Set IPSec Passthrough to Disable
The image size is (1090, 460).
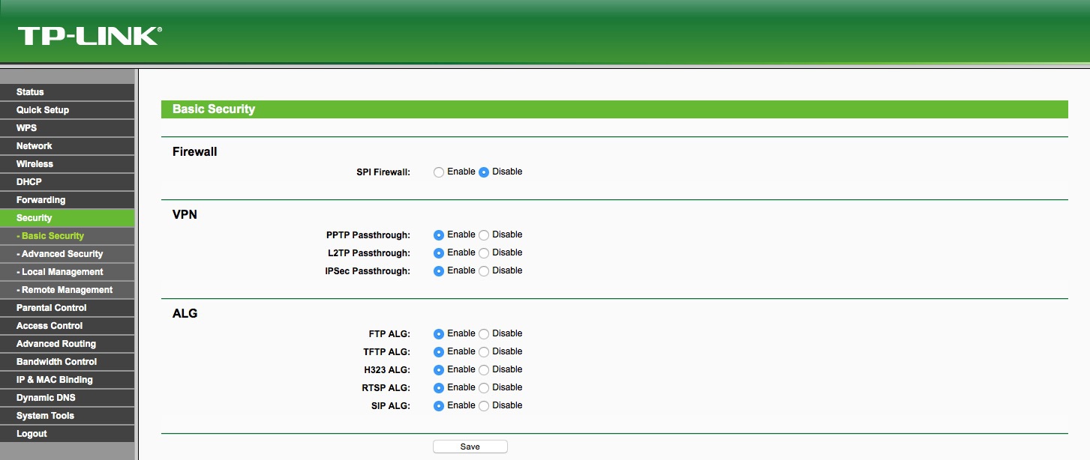coord(484,271)
